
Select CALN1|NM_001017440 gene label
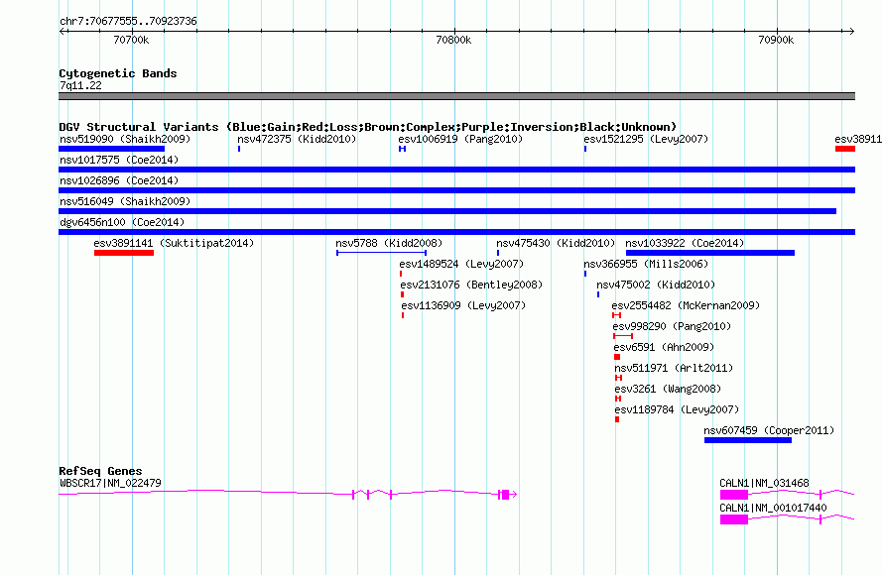click(x=773, y=508)
